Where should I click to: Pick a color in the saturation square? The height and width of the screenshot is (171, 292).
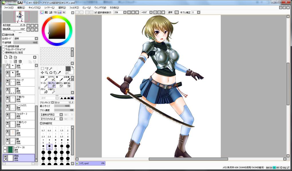pos(57,31)
